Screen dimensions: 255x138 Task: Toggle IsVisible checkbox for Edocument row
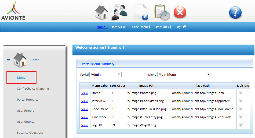coord(241,109)
